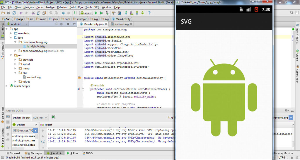This screenshot has height=160, width=300.
Task: Click the logcat horizontal scrollbar
Action: (111, 148)
